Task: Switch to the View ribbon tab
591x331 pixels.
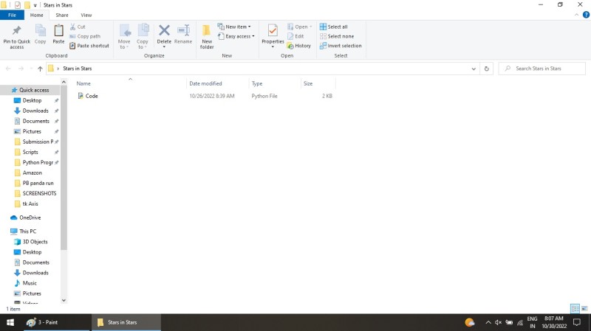Action: point(86,15)
